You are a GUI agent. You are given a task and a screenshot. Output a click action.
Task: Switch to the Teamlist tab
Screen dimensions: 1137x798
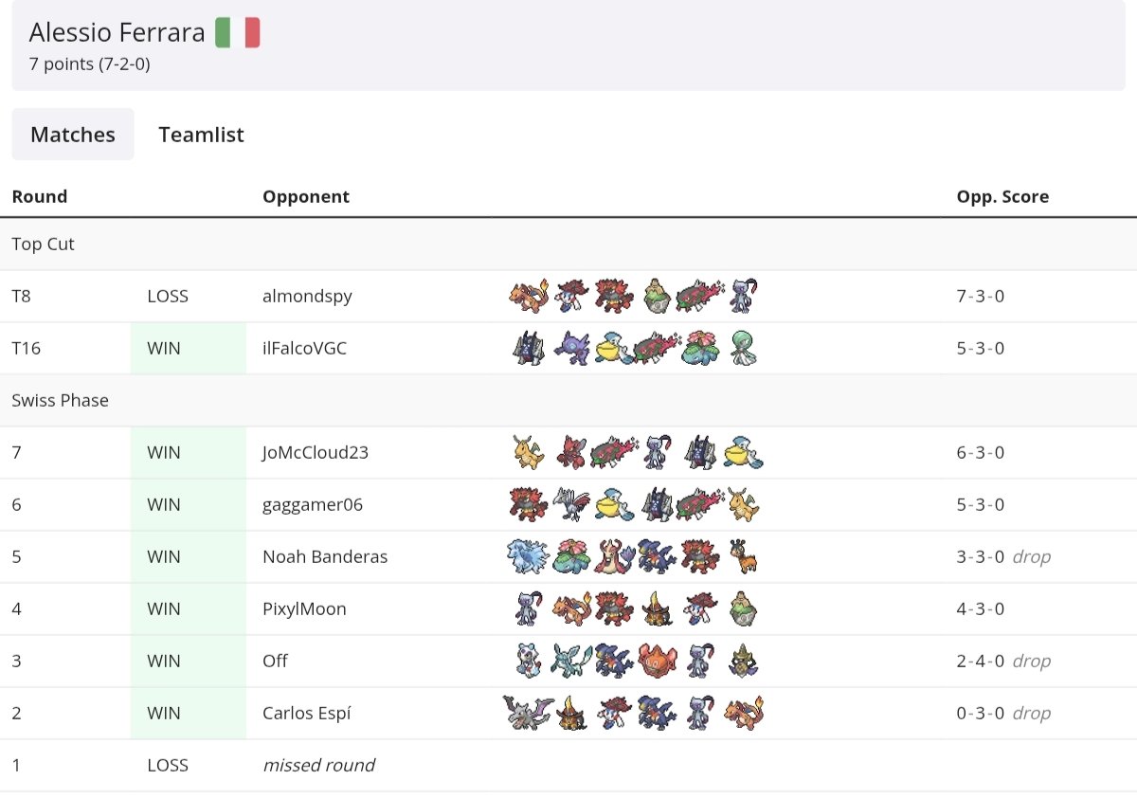click(x=201, y=135)
